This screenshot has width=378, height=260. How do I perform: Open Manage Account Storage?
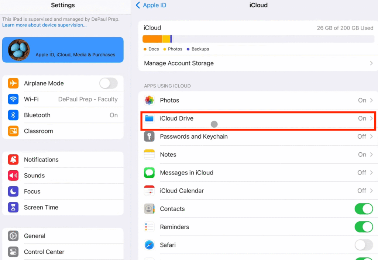258,63
